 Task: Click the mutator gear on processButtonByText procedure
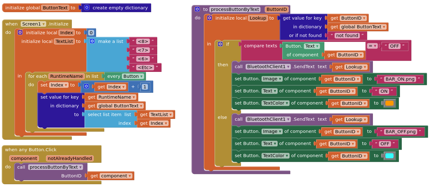197,9
